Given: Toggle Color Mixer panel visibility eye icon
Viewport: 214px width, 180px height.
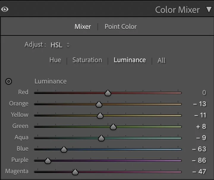Looking at the screenshot, I should [5, 9].
